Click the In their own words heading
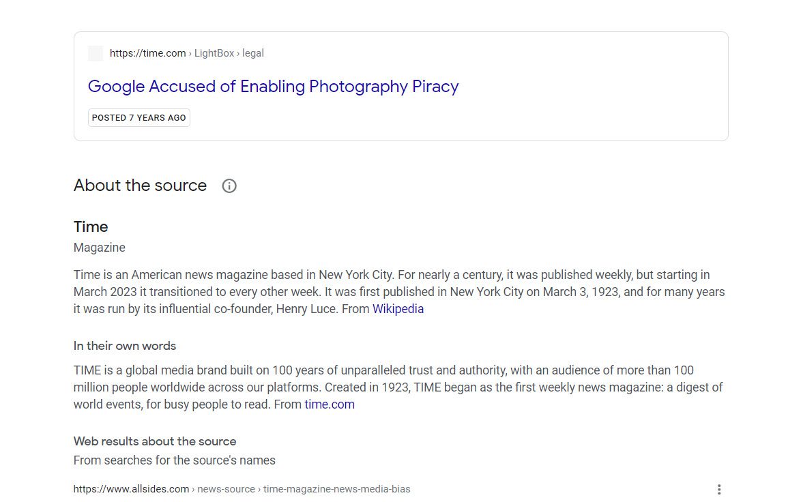 tap(125, 346)
